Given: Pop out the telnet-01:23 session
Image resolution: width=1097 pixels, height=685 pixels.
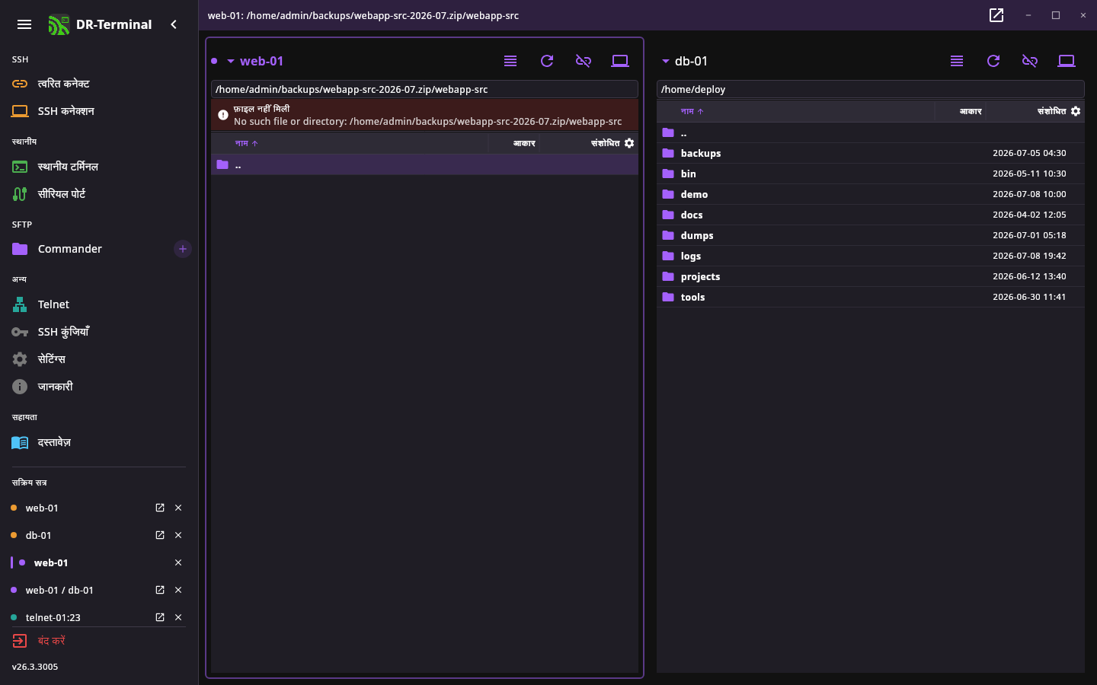Looking at the screenshot, I should pyautogui.click(x=160, y=617).
